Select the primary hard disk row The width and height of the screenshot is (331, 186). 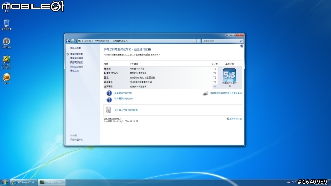tap(160, 86)
